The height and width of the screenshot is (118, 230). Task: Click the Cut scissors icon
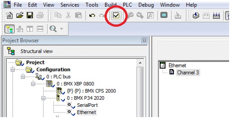tap(68, 15)
